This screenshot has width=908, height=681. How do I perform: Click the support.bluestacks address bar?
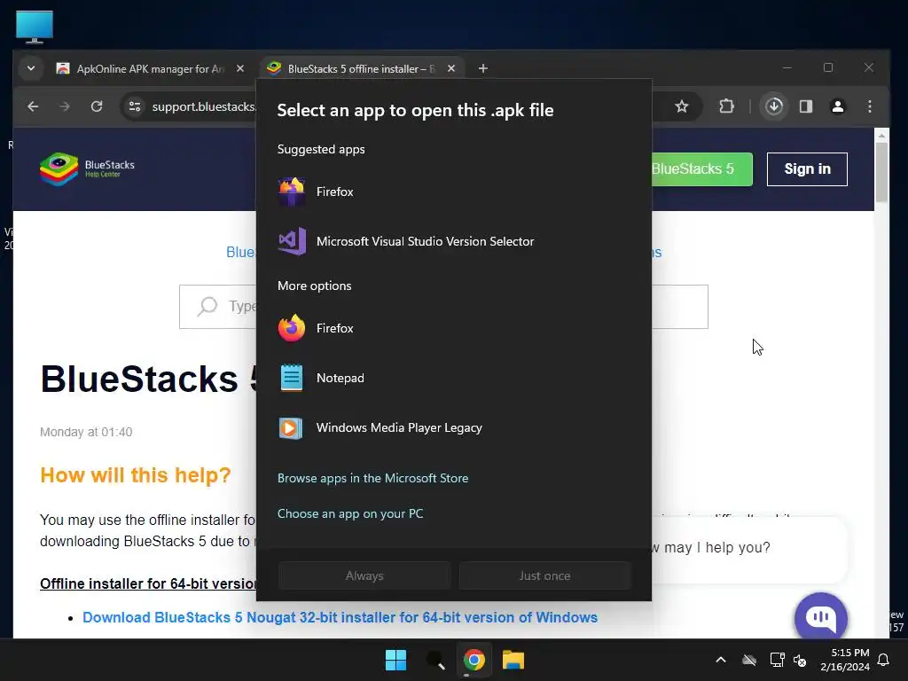pos(203,106)
